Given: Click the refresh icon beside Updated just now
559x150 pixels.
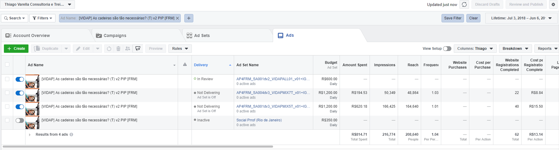Looking at the screenshot, I should click(x=464, y=4).
